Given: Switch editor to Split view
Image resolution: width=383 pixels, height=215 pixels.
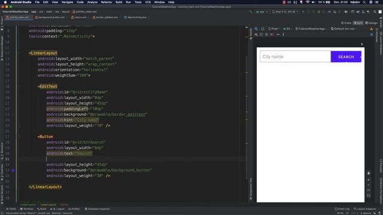Looking at the screenshot, I should (x=358, y=23).
